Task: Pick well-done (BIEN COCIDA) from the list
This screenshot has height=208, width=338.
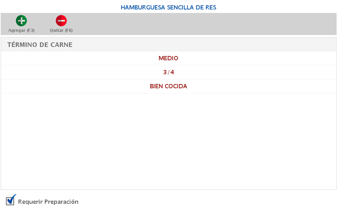Action: click(x=168, y=86)
